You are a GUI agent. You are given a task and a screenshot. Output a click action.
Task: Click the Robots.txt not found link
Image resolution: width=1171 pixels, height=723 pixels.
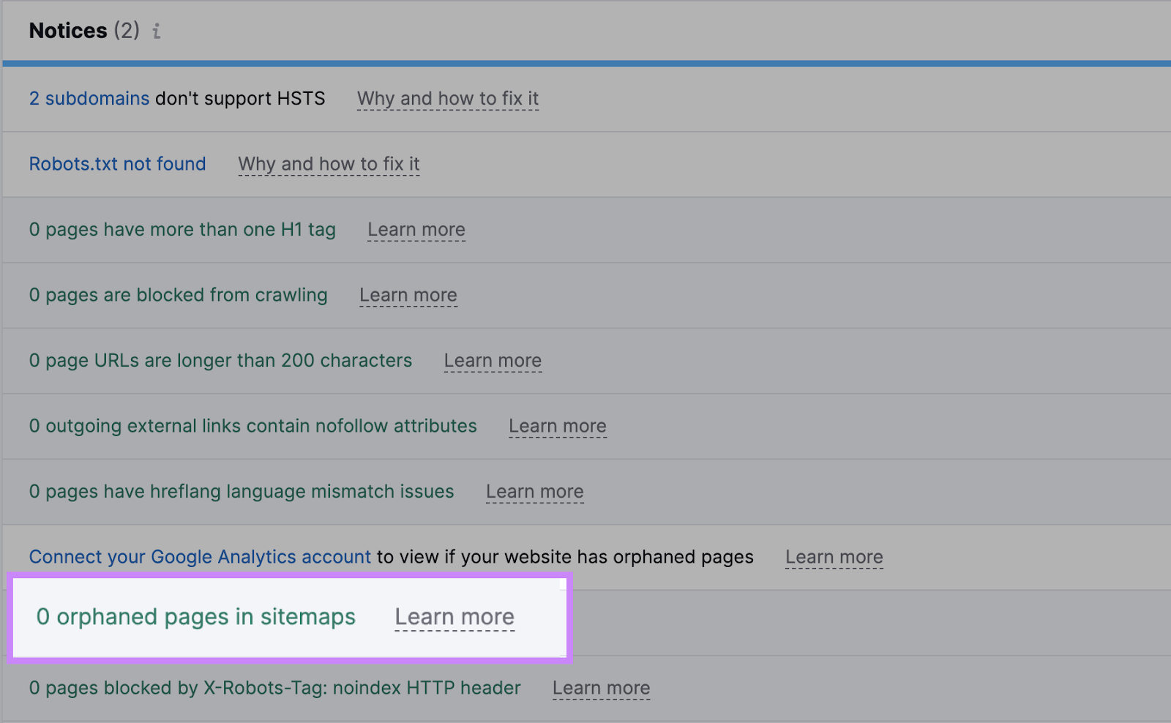tap(117, 164)
